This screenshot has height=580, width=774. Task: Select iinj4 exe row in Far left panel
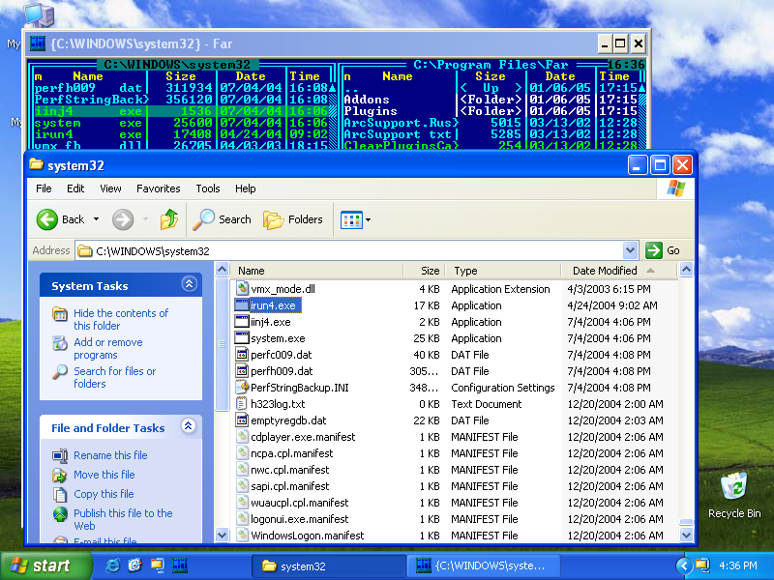181,111
